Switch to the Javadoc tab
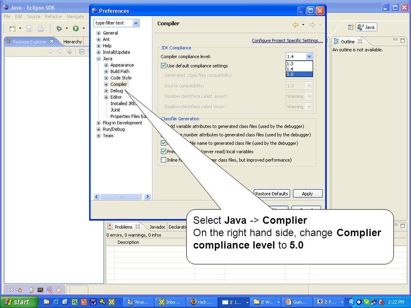Screen dimensions: 411x308 [x=157, y=227]
